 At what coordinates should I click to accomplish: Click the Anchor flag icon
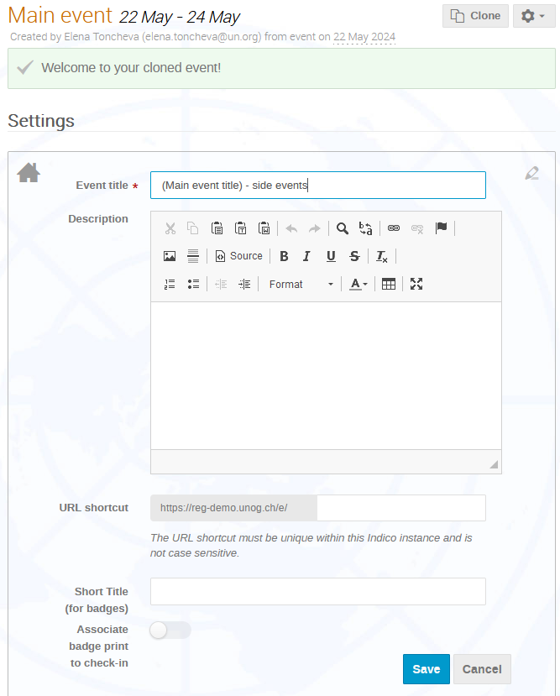[441, 228]
